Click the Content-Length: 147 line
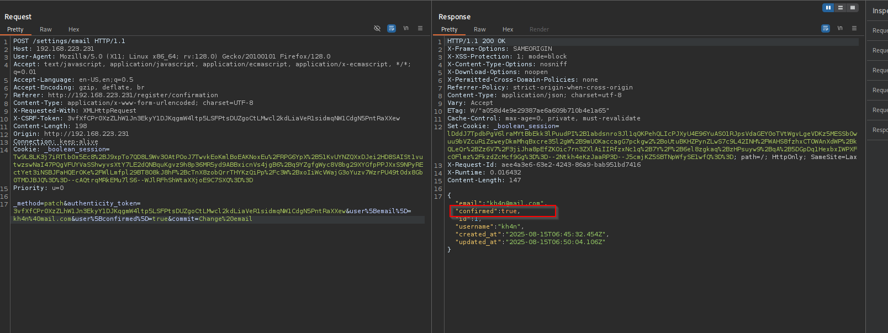The width and height of the screenshot is (888, 333). click(484, 180)
